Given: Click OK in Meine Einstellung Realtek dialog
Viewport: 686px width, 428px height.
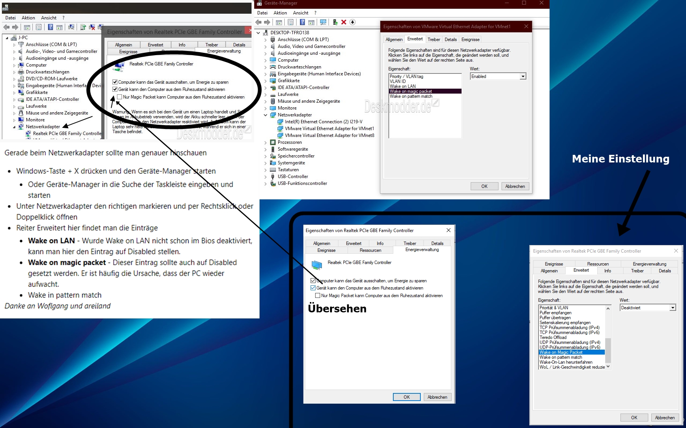Looking at the screenshot, I should click(x=634, y=418).
